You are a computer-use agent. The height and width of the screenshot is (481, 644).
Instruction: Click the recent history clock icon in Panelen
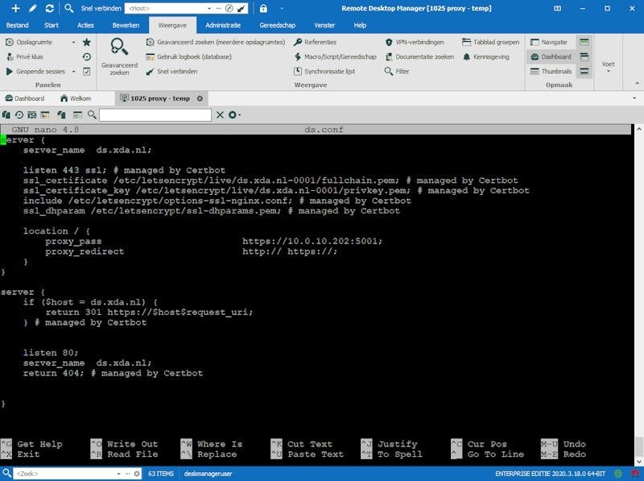click(87, 56)
